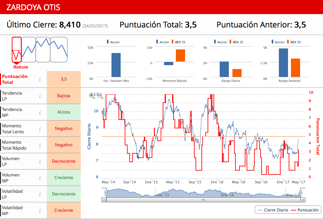
Task: Open info icon for Volatilidad LP row
Action: (x=40, y=194)
